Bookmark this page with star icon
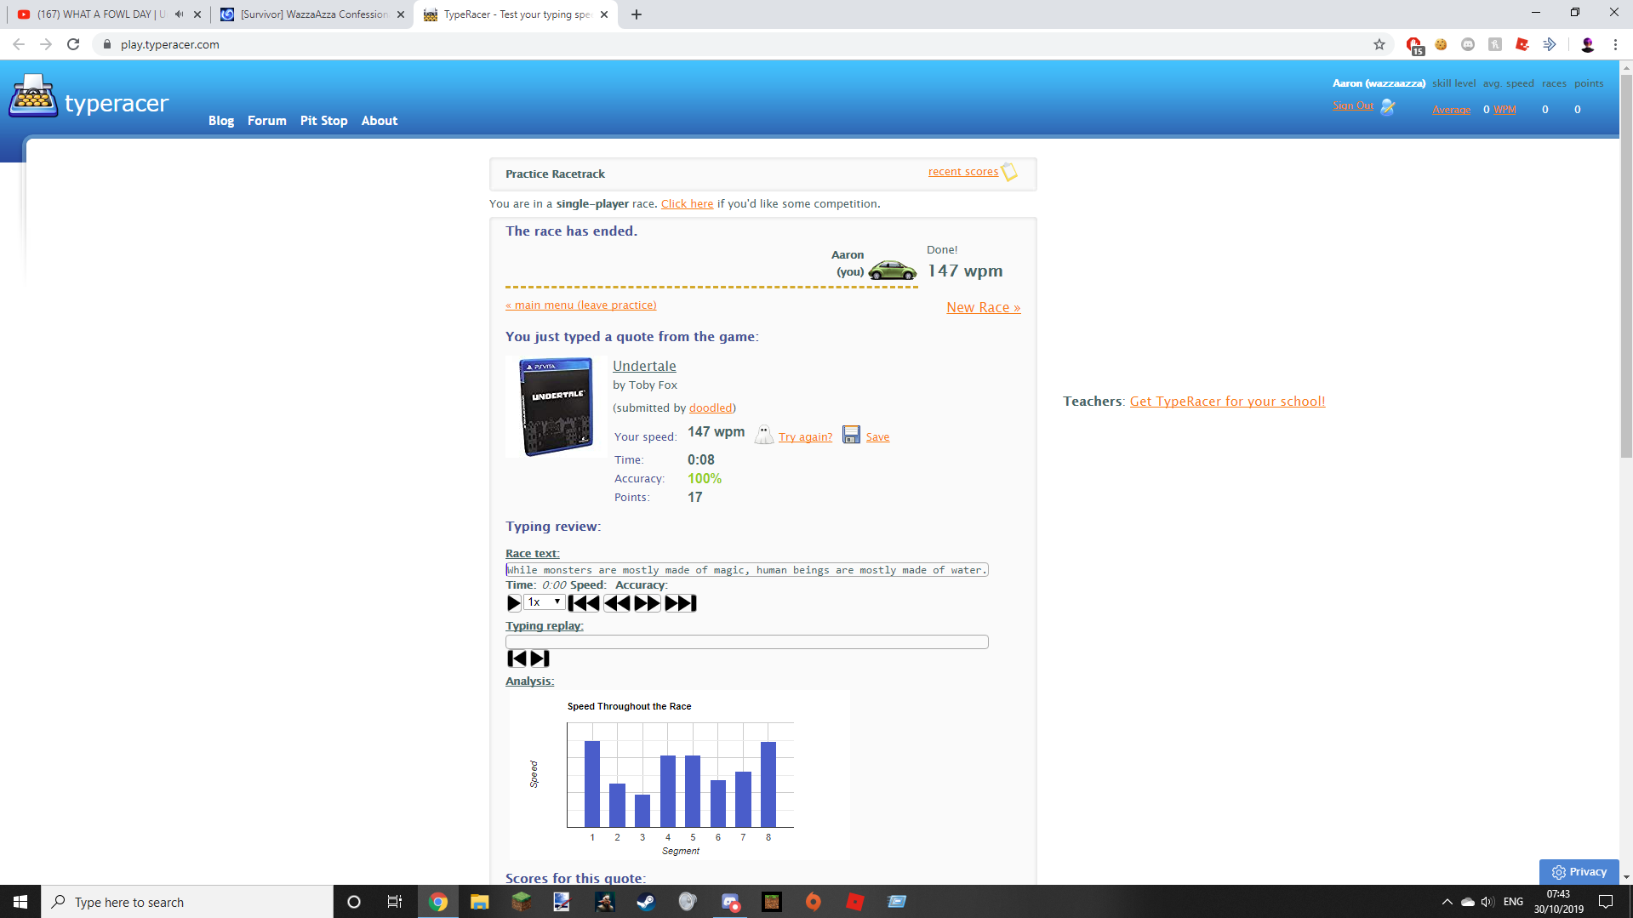1633x918 pixels. point(1379,44)
